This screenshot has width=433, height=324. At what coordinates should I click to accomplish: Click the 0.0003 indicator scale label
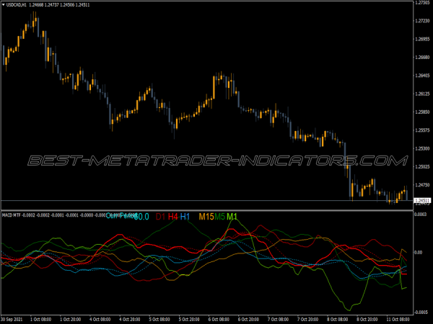[420, 215]
